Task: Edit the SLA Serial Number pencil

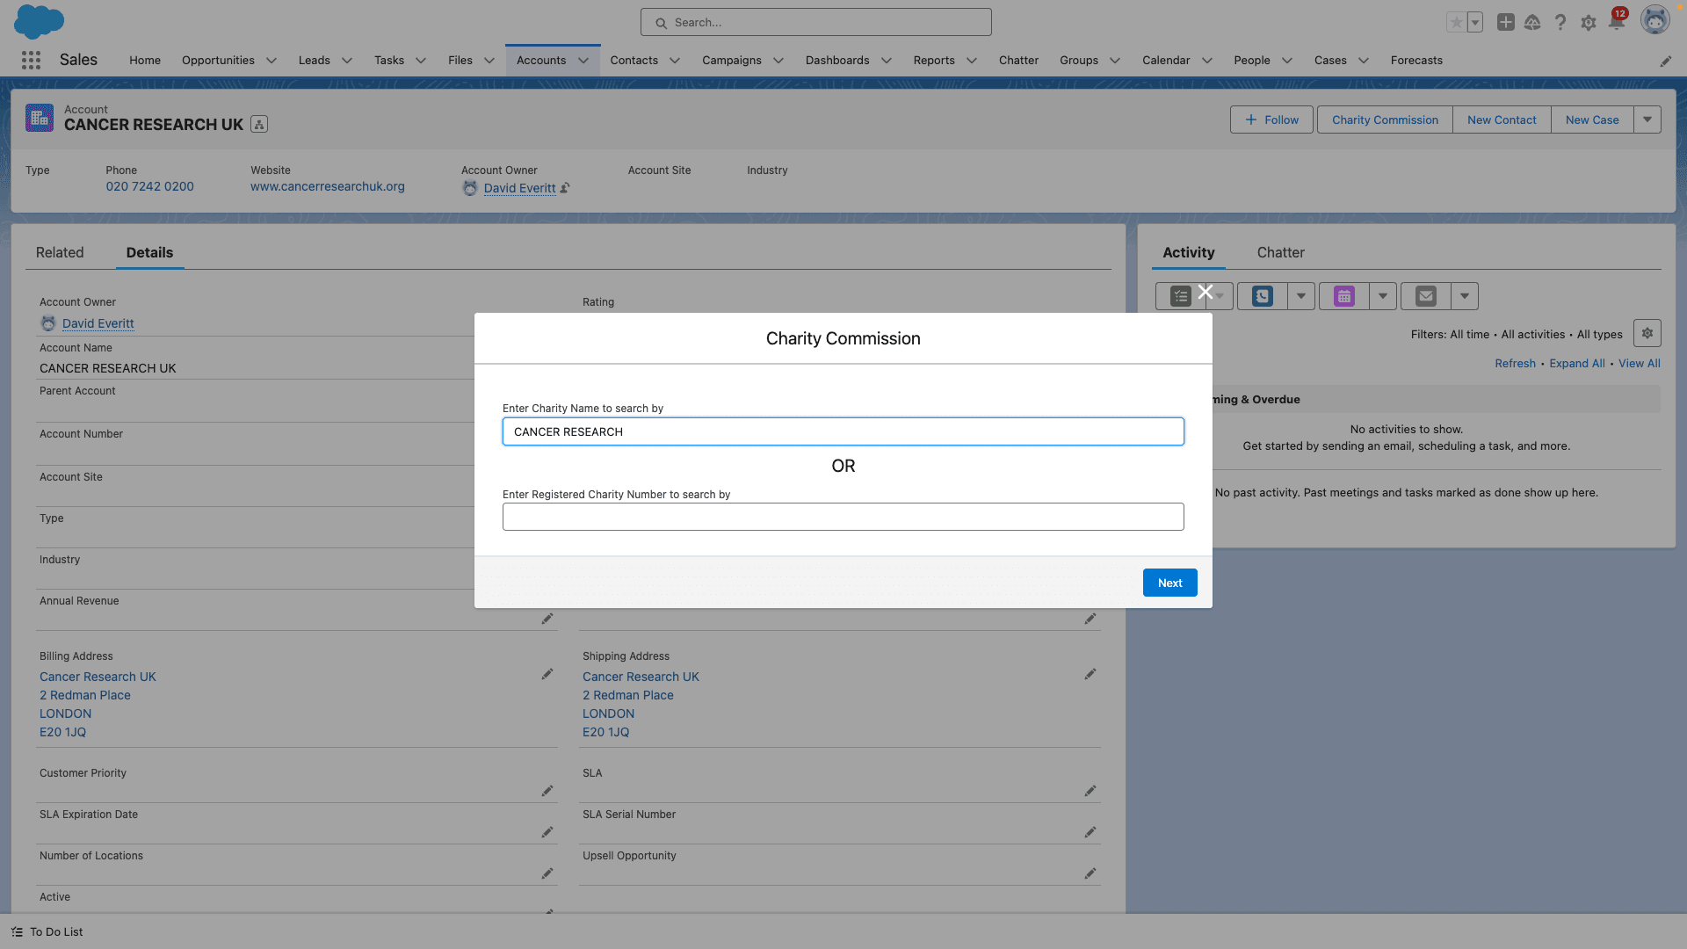Action: pos(1090,832)
